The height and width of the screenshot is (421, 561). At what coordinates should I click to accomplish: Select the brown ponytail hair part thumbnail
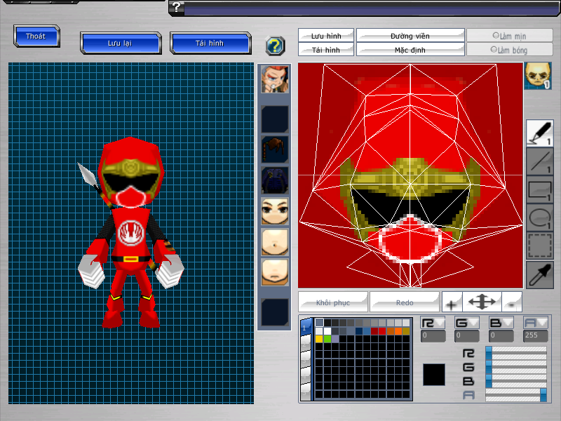(x=274, y=149)
